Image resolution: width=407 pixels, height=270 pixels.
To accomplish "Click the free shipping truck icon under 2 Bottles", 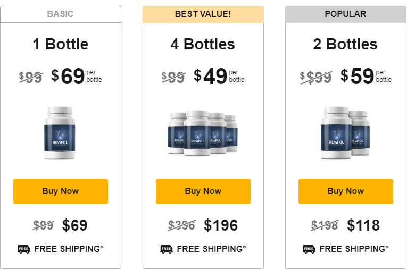I will click(x=309, y=249).
